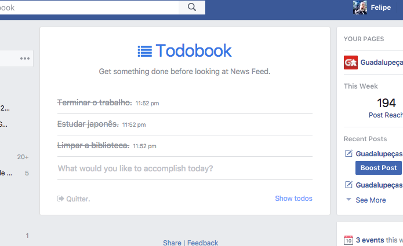Click the 194 Post Reach stat
The height and width of the screenshot is (246, 403).
(386, 108)
